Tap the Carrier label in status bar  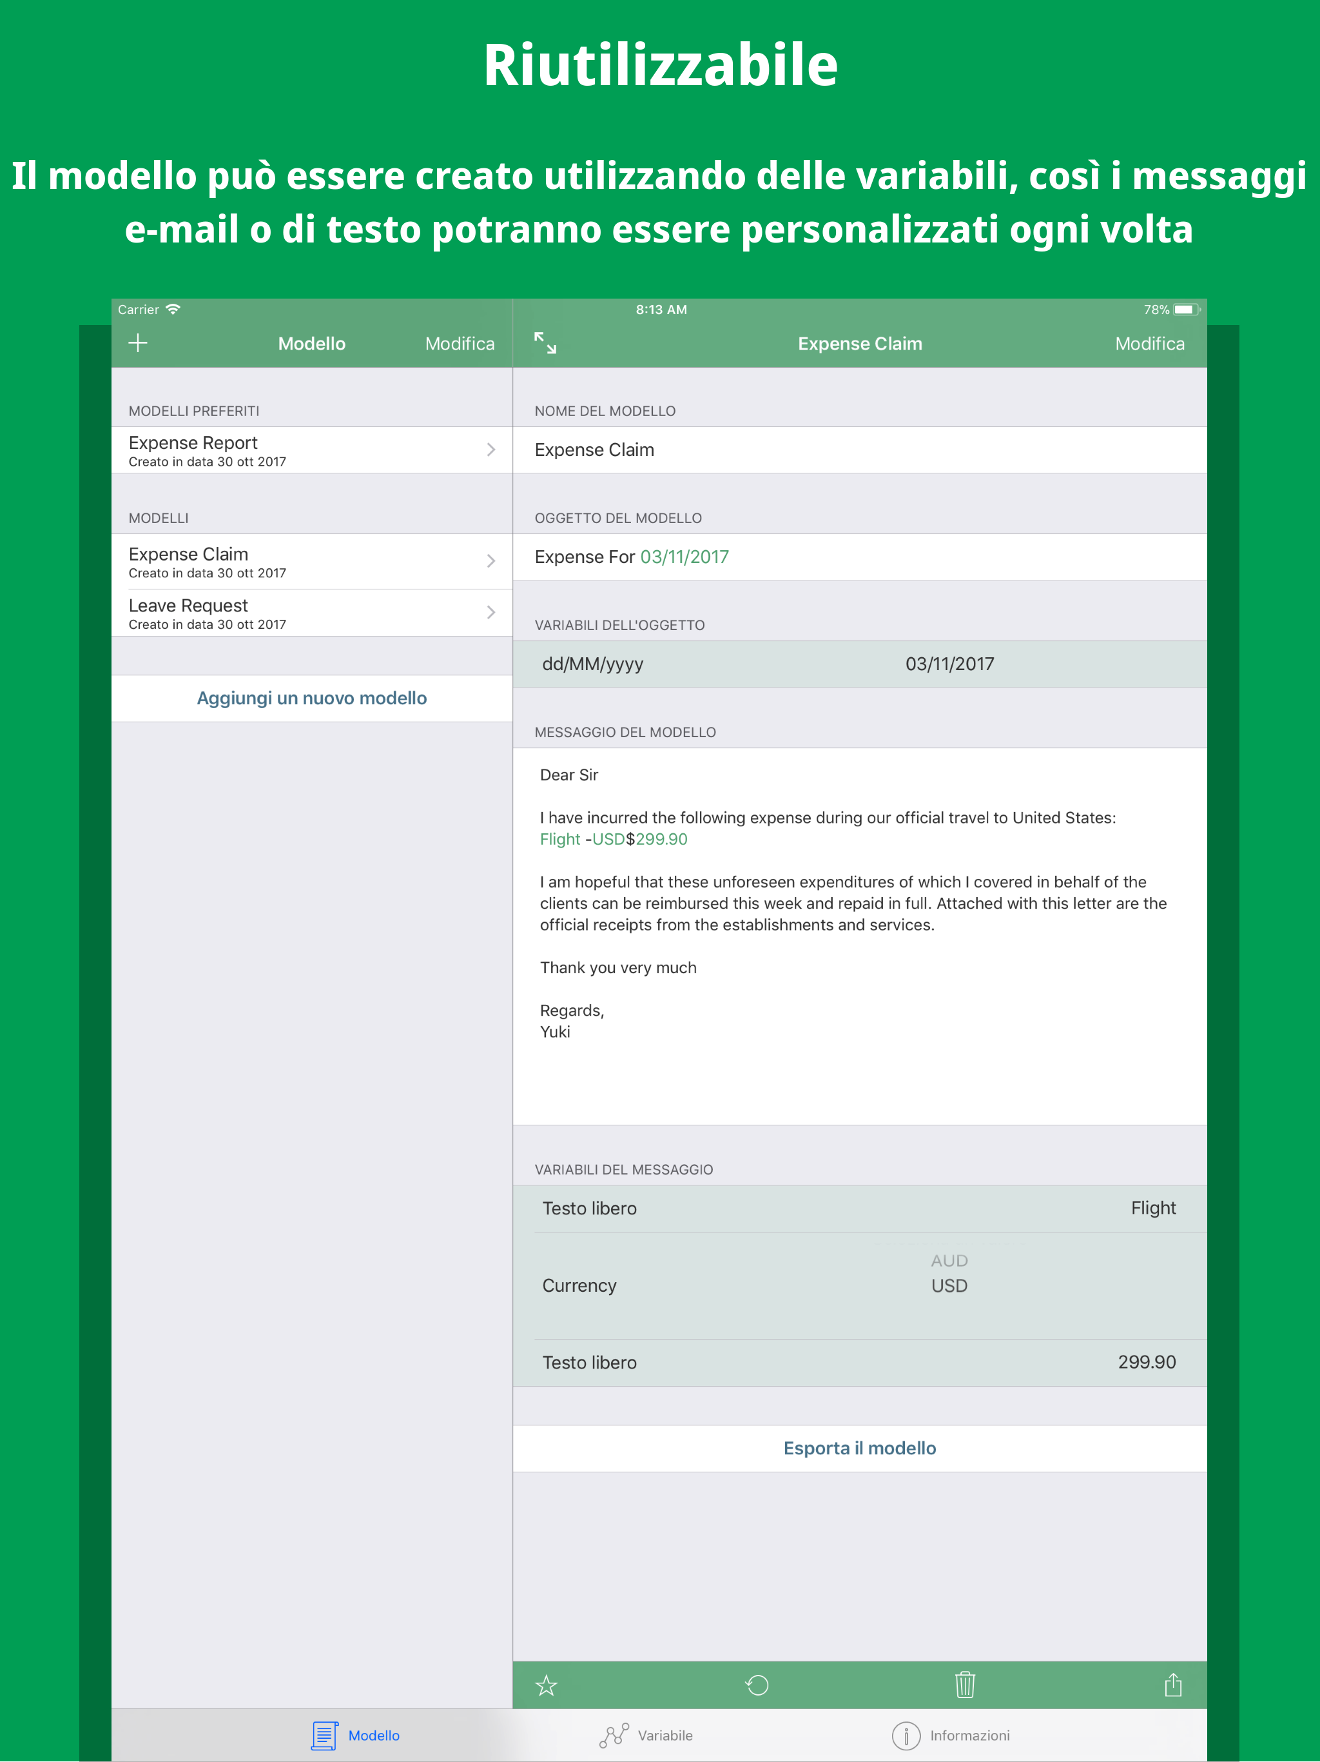click(139, 309)
